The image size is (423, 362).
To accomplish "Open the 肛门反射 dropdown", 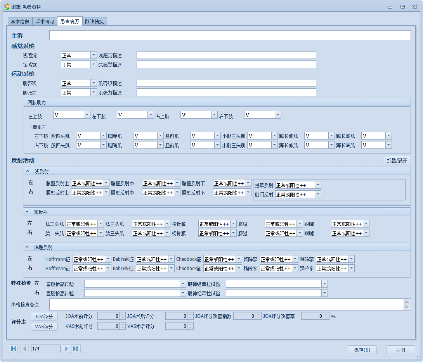I will (318, 194).
